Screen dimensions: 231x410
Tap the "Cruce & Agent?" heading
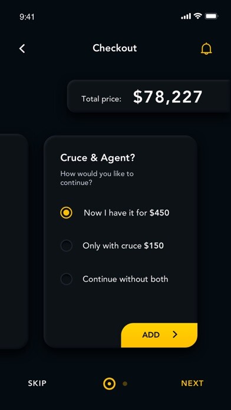[x=98, y=158]
